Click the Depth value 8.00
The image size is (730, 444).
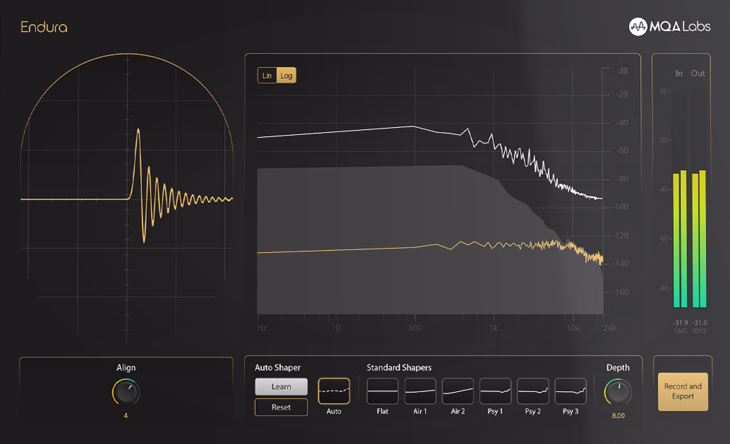tap(618, 416)
